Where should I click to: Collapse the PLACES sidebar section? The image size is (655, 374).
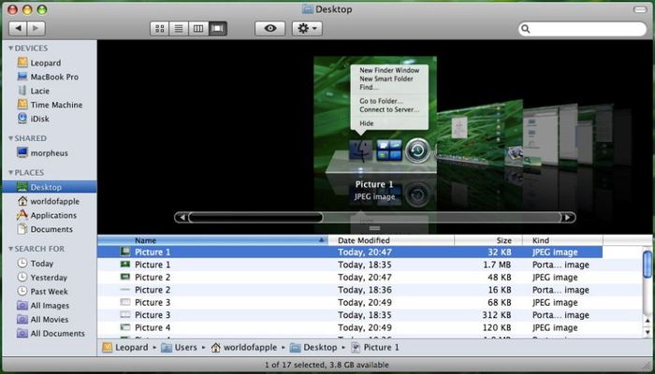click(11, 173)
